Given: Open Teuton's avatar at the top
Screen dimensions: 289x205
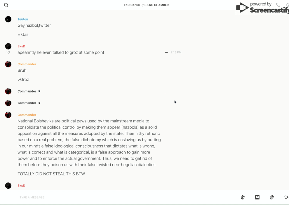Looking at the screenshot, I should pos(8,19).
